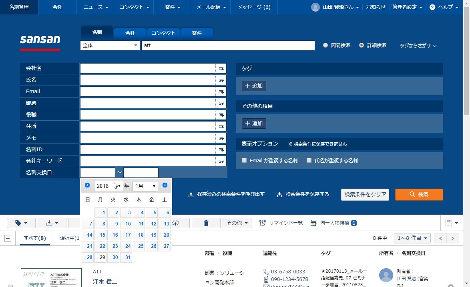Go to previous month in calendar

point(87,185)
